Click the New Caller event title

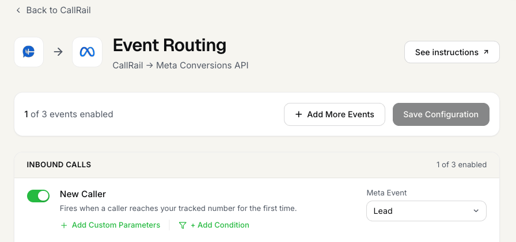pos(83,194)
